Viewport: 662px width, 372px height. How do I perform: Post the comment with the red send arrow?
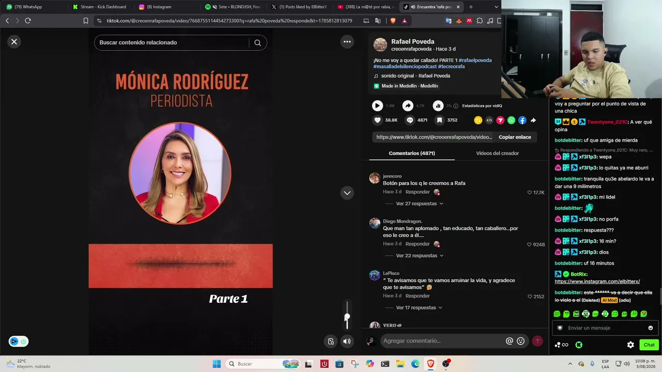tap(537, 341)
